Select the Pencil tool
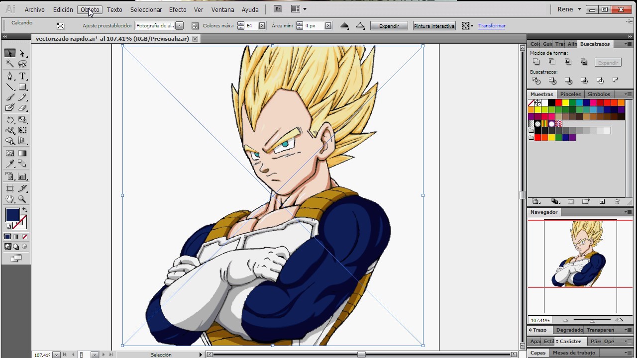Image resolution: width=637 pixels, height=358 pixels. click(22, 97)
